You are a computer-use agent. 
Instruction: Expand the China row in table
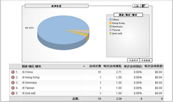tap(23, 72)
